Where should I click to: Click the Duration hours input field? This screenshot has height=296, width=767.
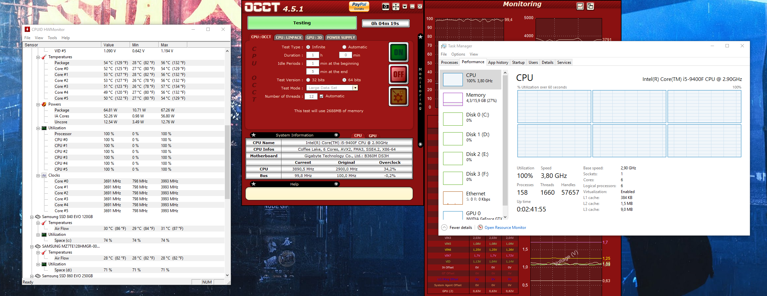[313, 55]
